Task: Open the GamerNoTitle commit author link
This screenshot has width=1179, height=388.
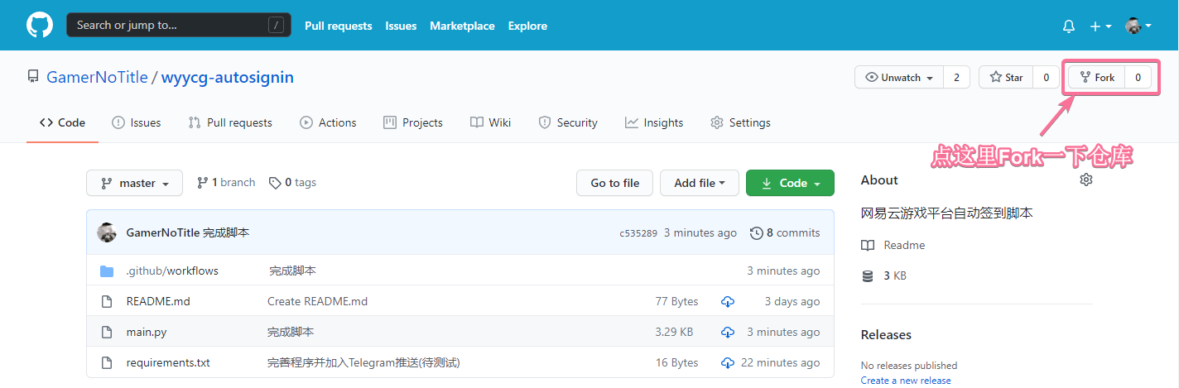Action: [162, 232]
